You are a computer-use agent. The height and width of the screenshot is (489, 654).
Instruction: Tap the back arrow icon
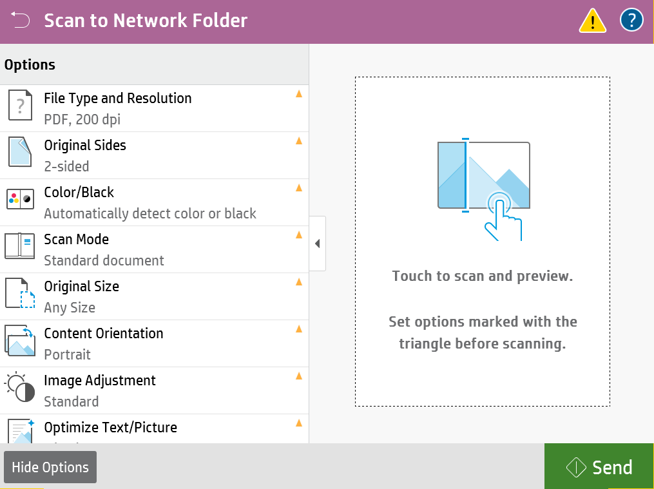pyautogui.click(x=20, y=21)
